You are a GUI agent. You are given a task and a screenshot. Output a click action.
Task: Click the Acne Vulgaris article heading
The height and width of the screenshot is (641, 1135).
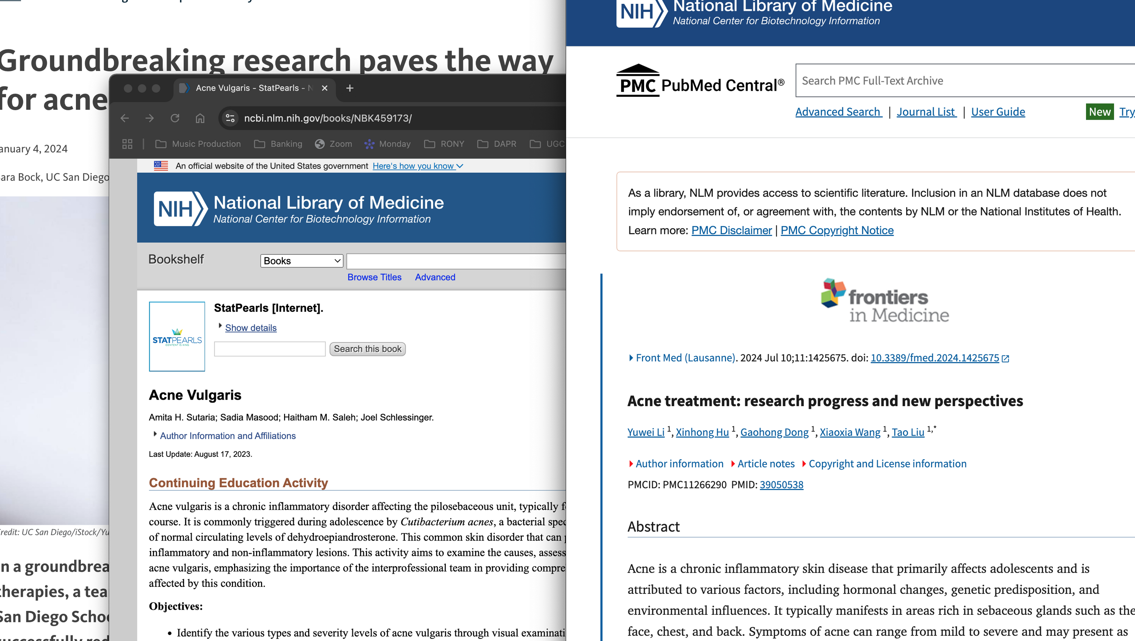[195, 395]
